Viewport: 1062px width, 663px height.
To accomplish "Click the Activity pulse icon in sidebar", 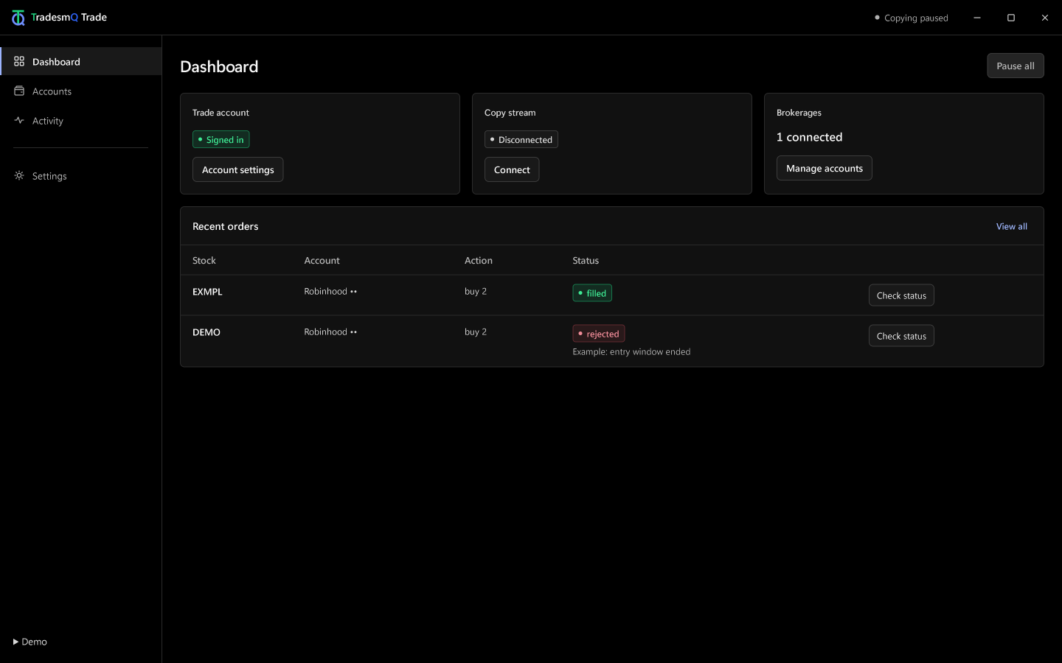I will point(19,120).
